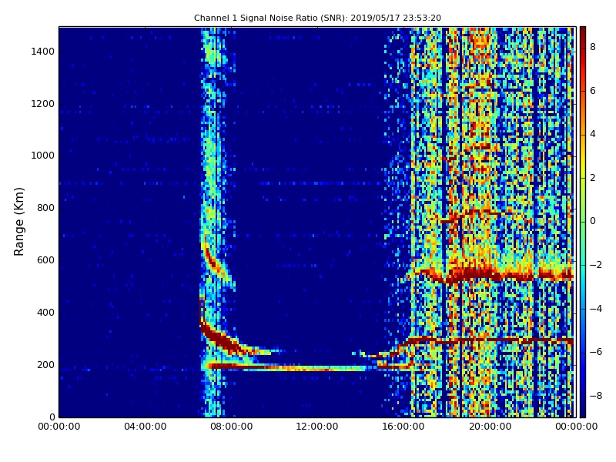The width and height of the screenshot is (616, 462).
Task: Click the rightmost 00:00:00 time label
Action: [576, 427]
